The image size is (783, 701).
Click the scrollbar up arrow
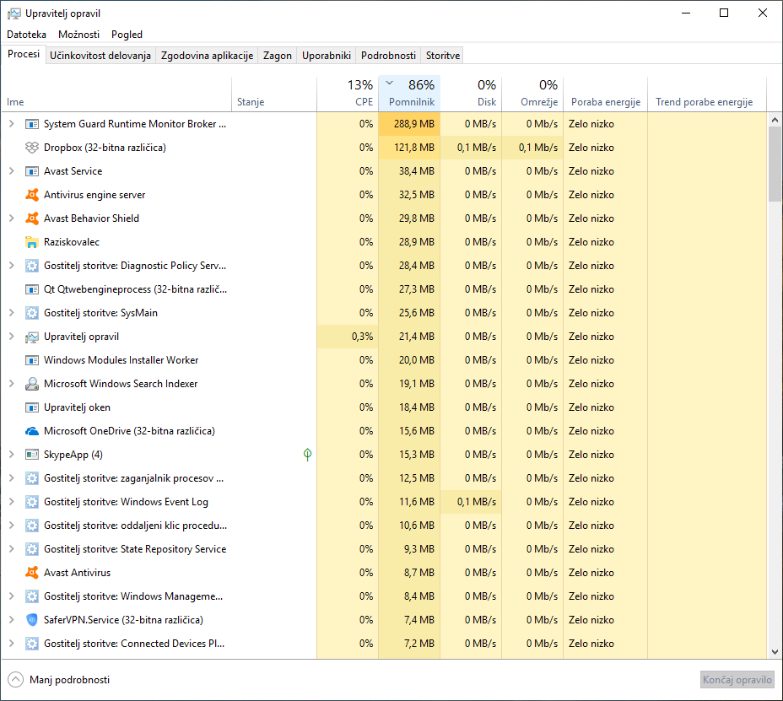pyautogui.click(x=775, y=120)
